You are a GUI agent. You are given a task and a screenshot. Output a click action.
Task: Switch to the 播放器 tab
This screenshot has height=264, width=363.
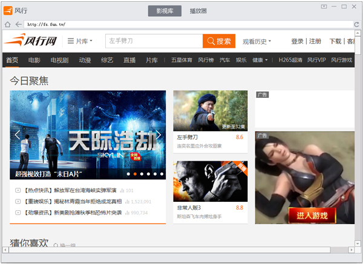[x=198, y=11]
